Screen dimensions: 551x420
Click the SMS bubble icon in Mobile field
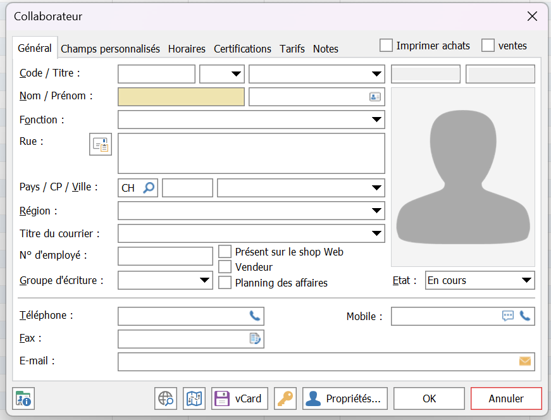[x=508, y=316]
